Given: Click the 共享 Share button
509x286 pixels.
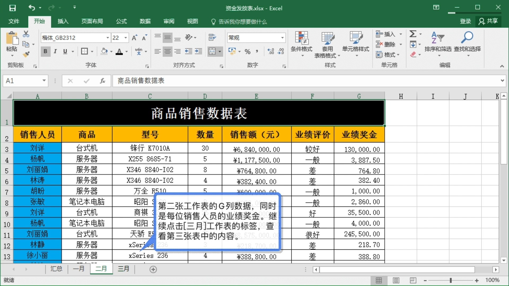Looking at the screenshot, I should pyautogui.click(x=489, y=21).
